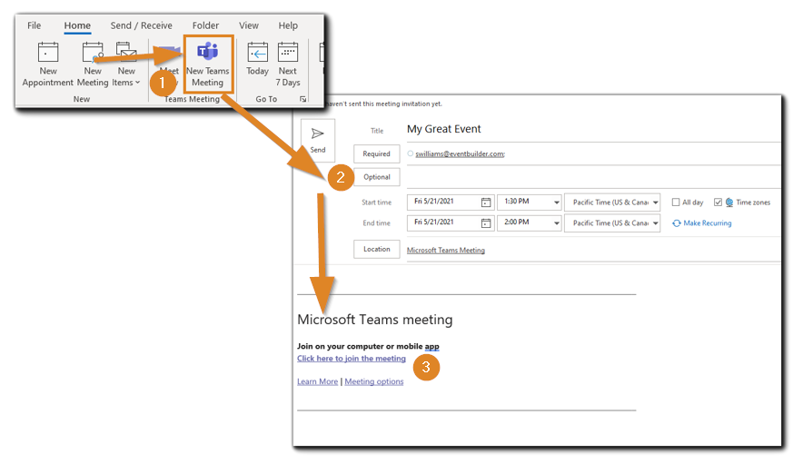Click the Make Recurring circular arrows icon
The width and height of the screenshot is (803, 464).
pos(677,223)
